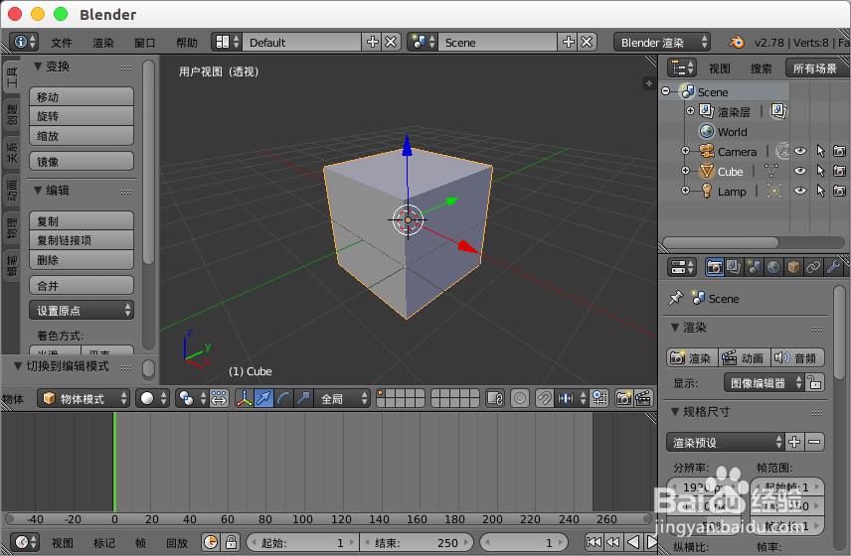This screenshot has width=851, height=556.
Task: Delete the Default screen layout
Action: click(x=391, y=42)
